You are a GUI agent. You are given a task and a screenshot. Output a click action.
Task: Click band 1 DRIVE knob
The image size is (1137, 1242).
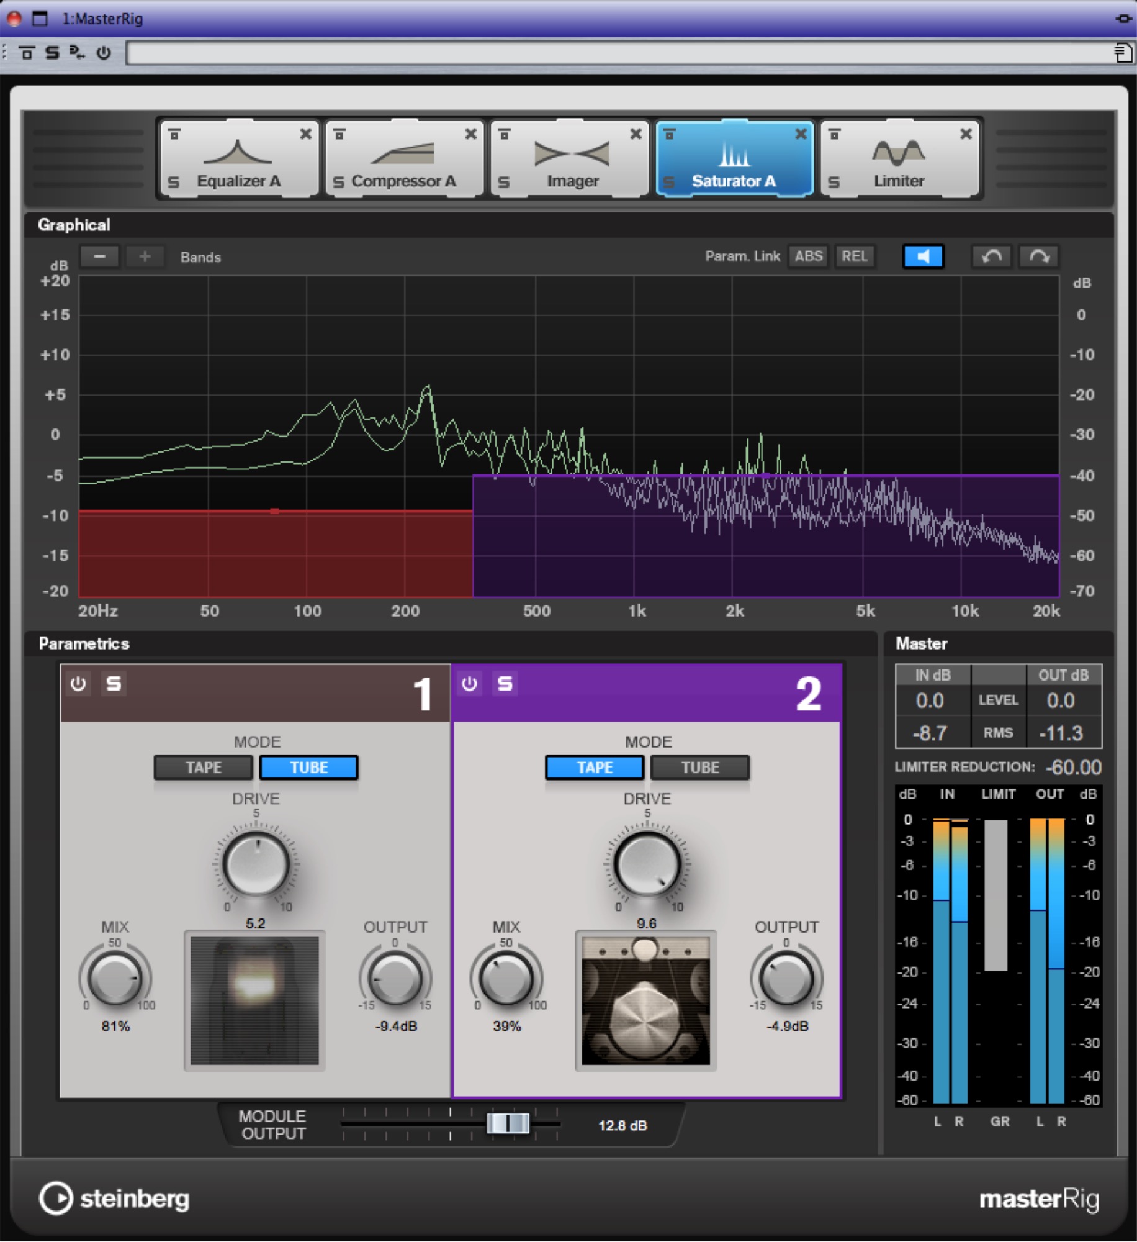click(256, 864)
